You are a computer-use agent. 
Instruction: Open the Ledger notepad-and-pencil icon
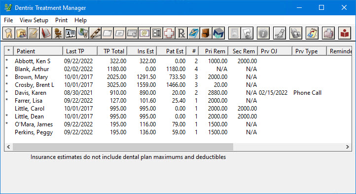34,34
